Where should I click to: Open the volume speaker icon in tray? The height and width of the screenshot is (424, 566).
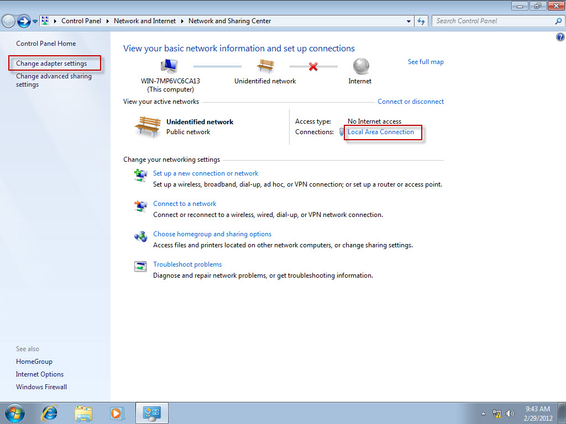coord(510,413)
